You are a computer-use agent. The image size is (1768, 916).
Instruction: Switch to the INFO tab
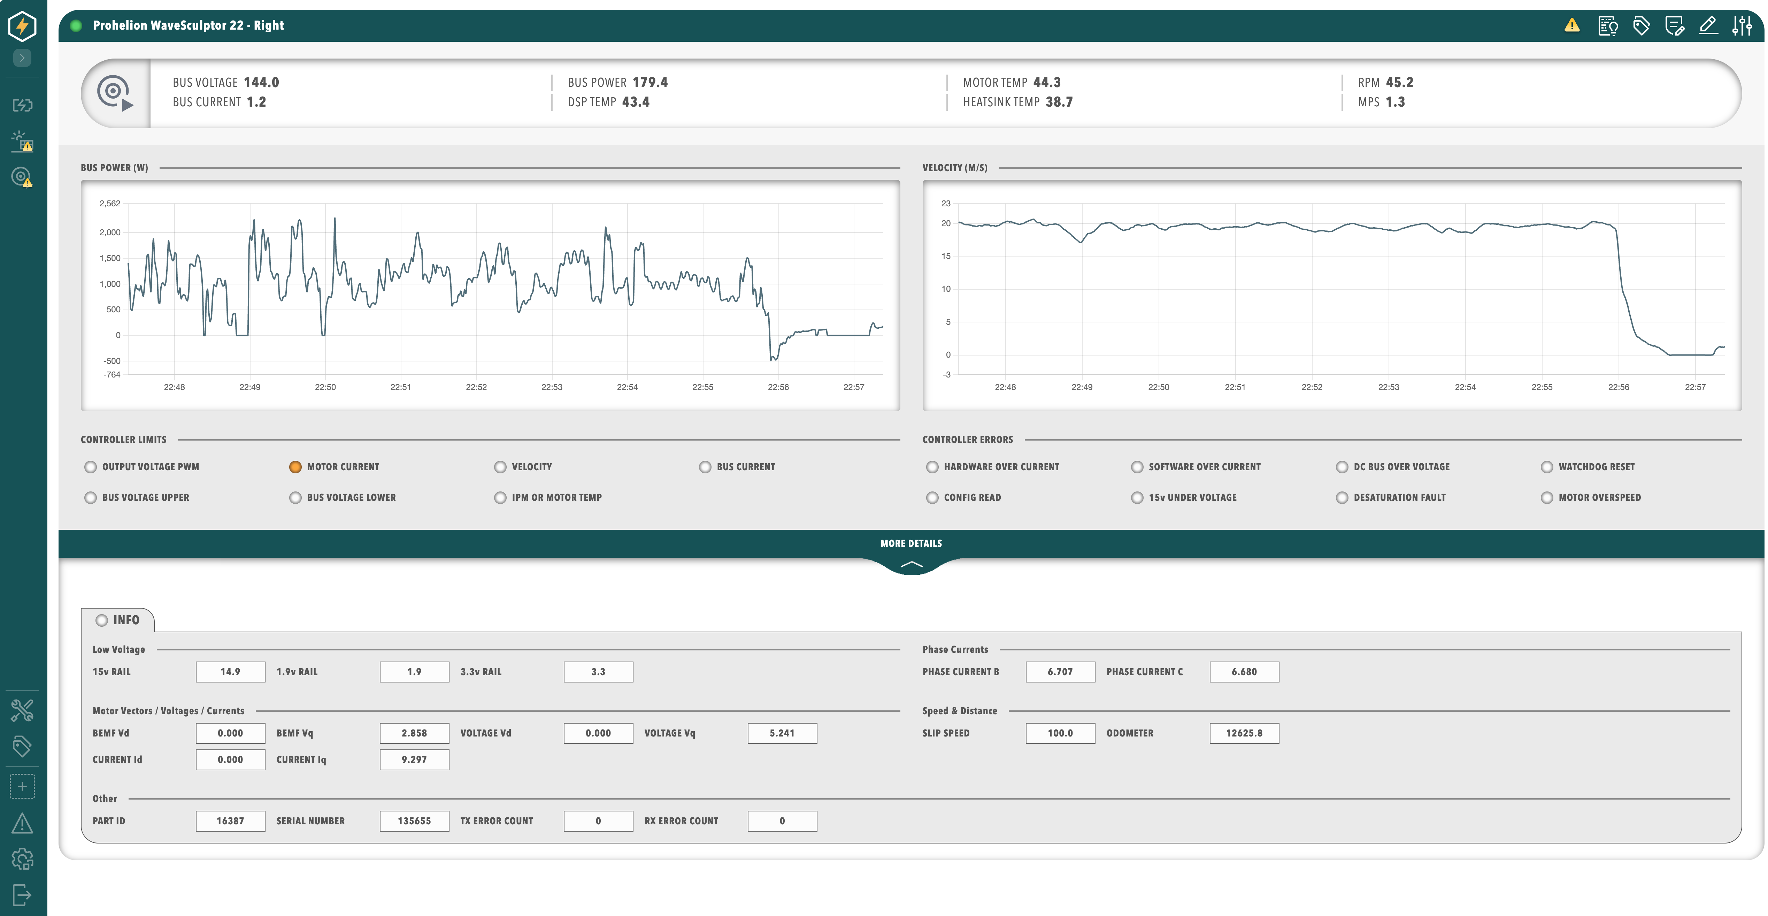click(x=118, y=620)
